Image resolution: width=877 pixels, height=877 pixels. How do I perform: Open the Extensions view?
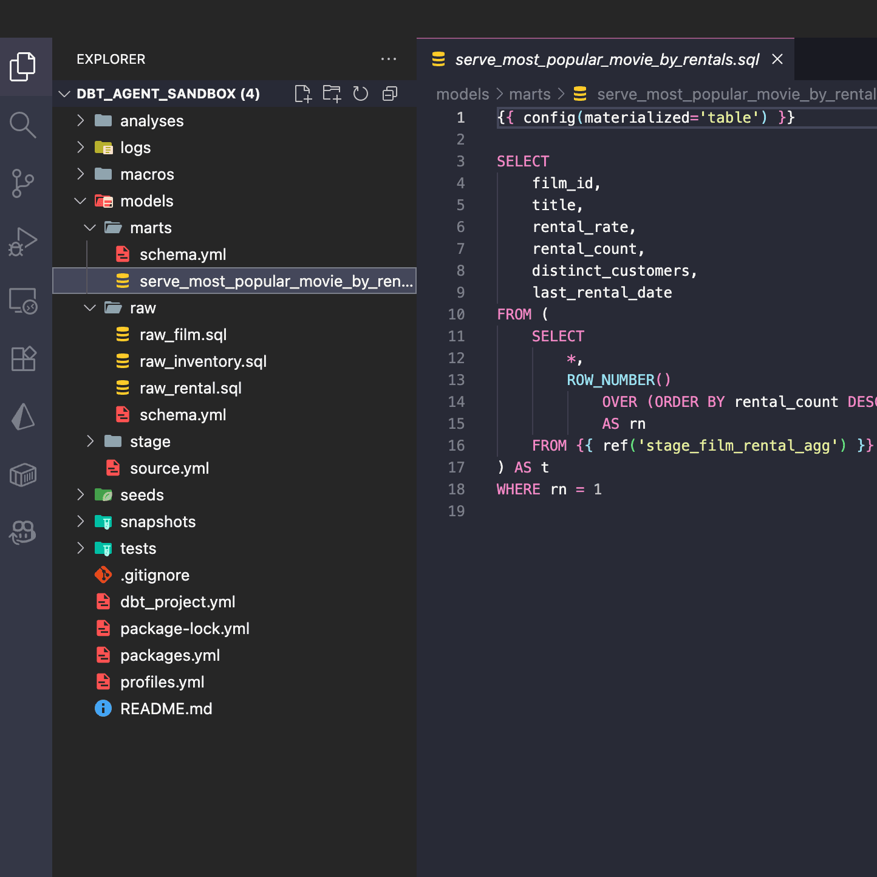coord(23,359)
